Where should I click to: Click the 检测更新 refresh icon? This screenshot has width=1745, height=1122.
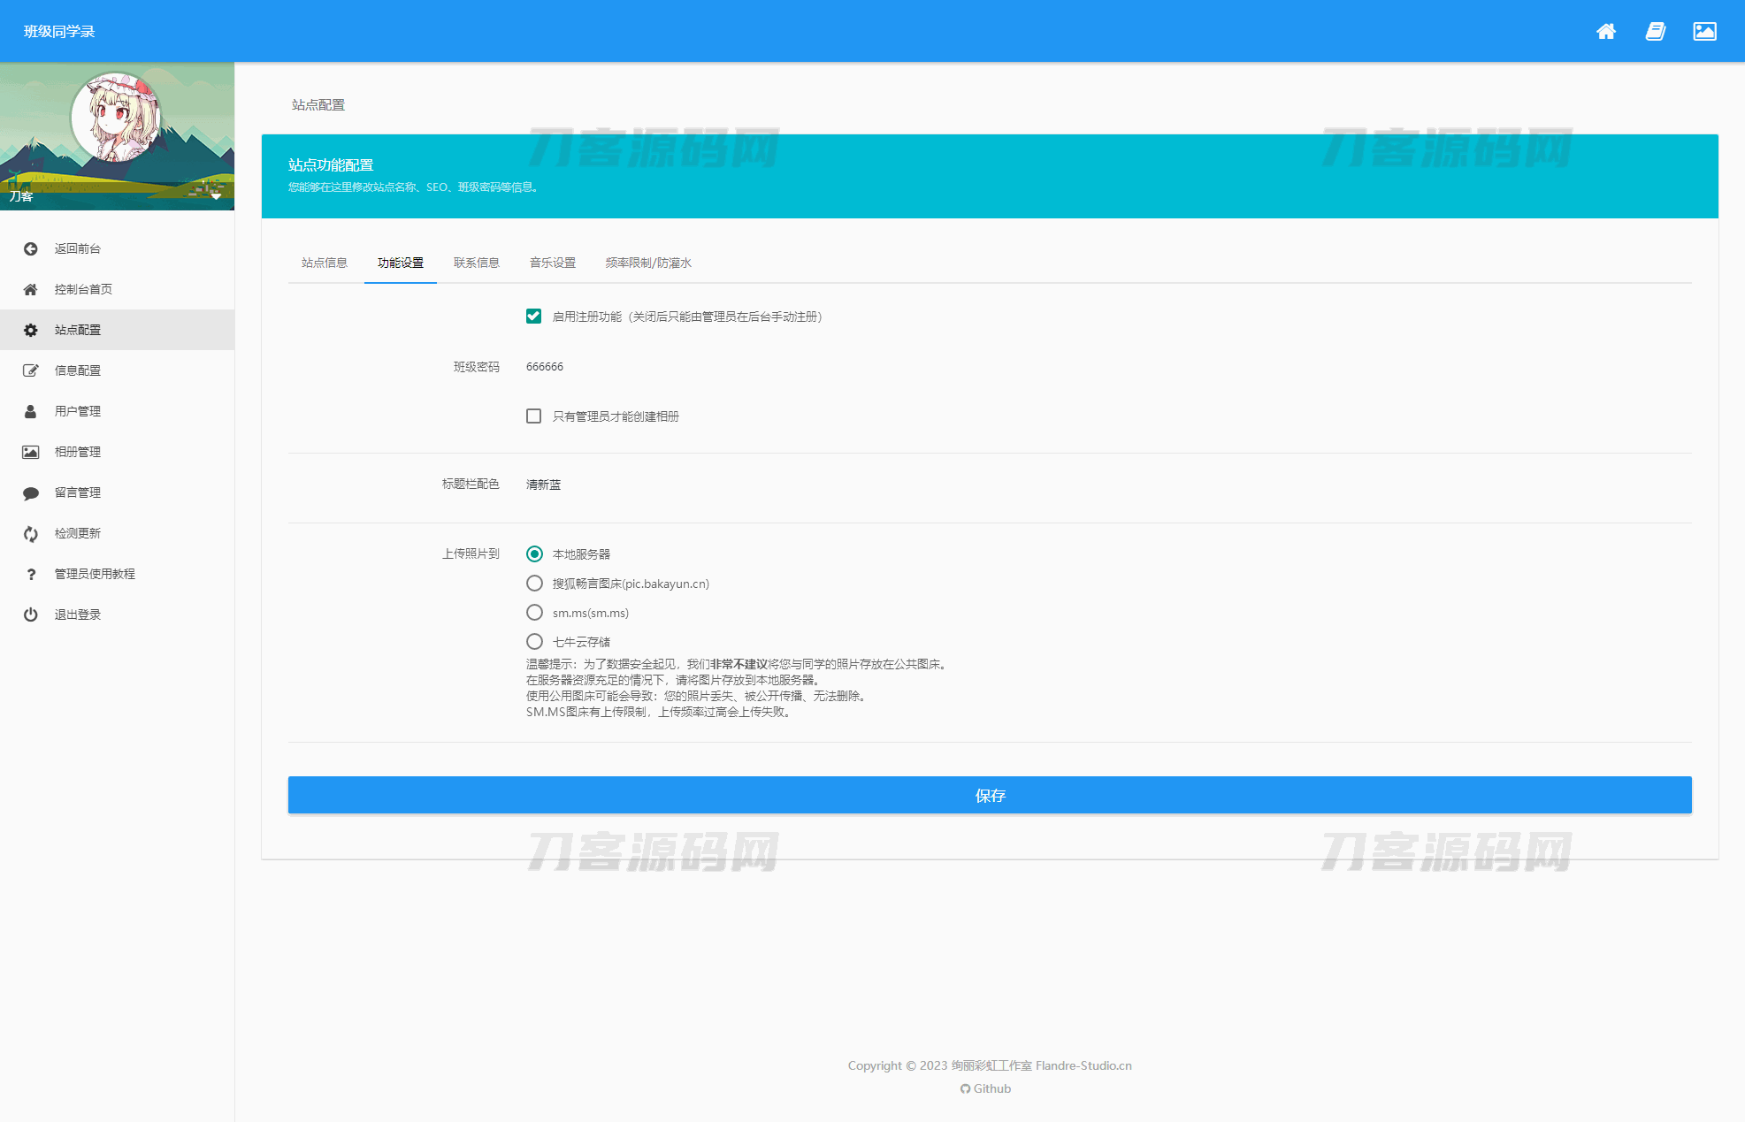pos(31,533)
